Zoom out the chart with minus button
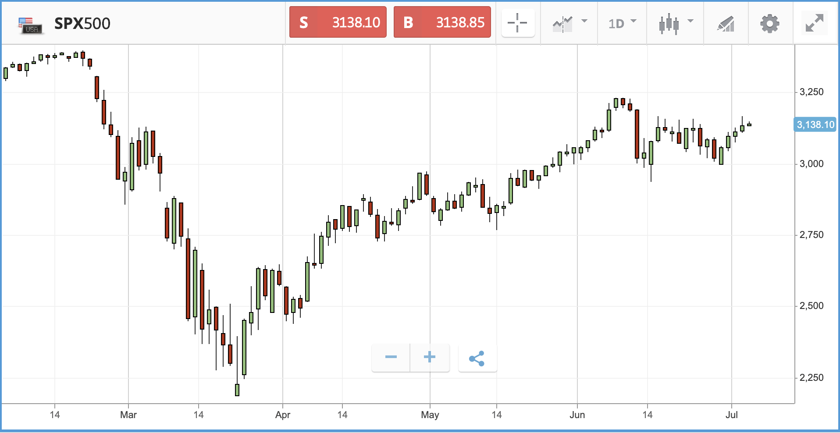Image resolution: width=840 pixels, height=433 pixels. pos(391,358)
